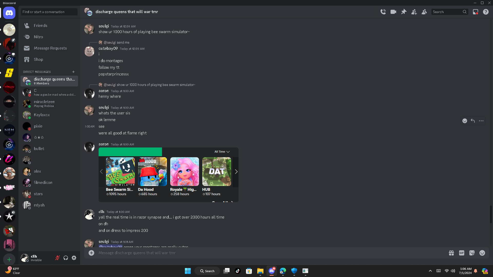The width and height of the screenshot is (493, 277).
Task: Click the Bee Swarm Simulator thumbnail
Action: tap(120, 172)
